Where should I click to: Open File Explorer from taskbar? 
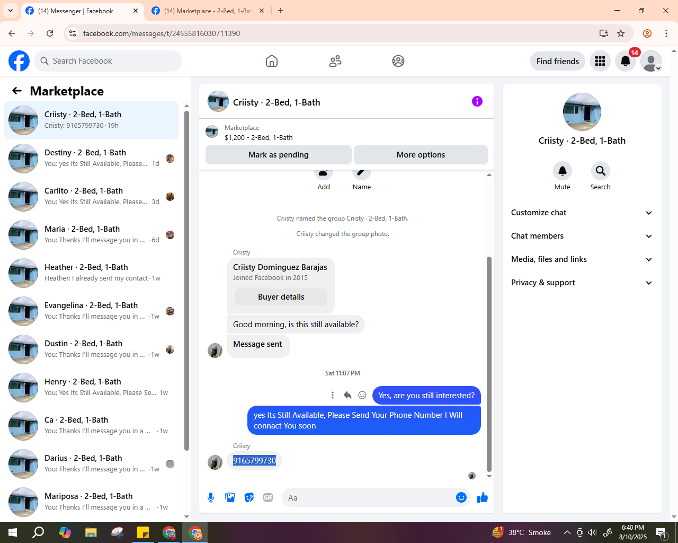pos(91,532)
